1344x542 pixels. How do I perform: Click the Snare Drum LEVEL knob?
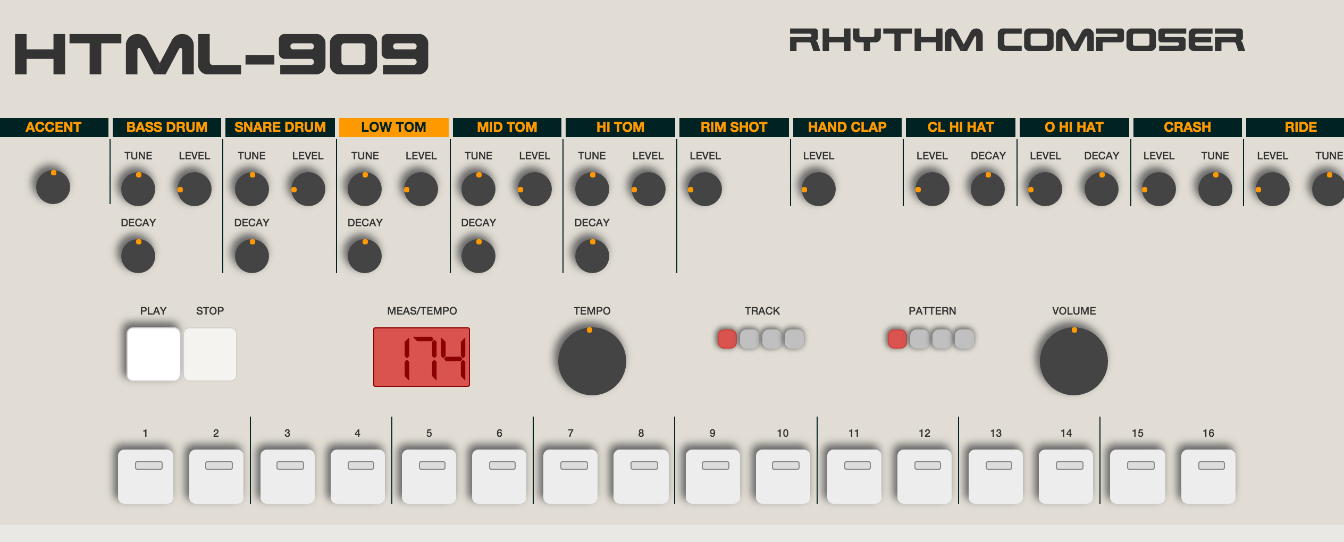coord(308,189)
